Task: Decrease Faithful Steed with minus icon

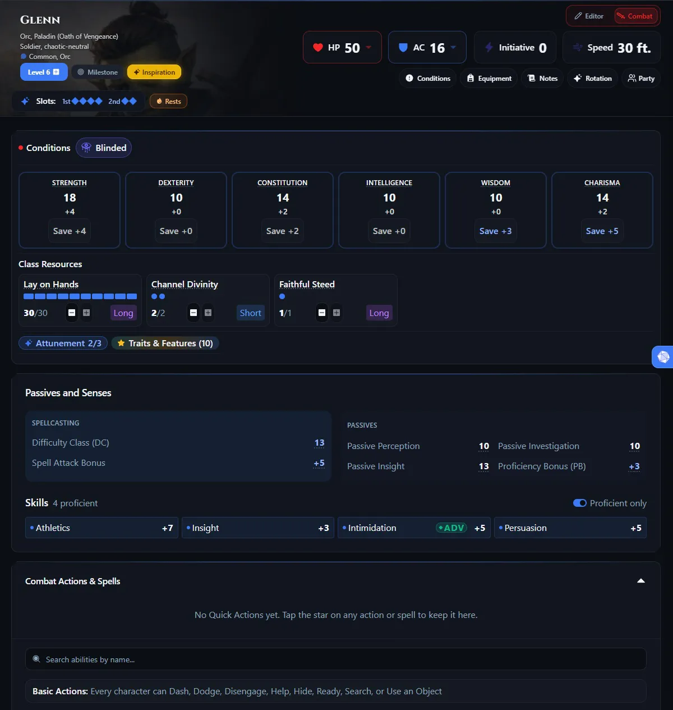Action: 322,313
